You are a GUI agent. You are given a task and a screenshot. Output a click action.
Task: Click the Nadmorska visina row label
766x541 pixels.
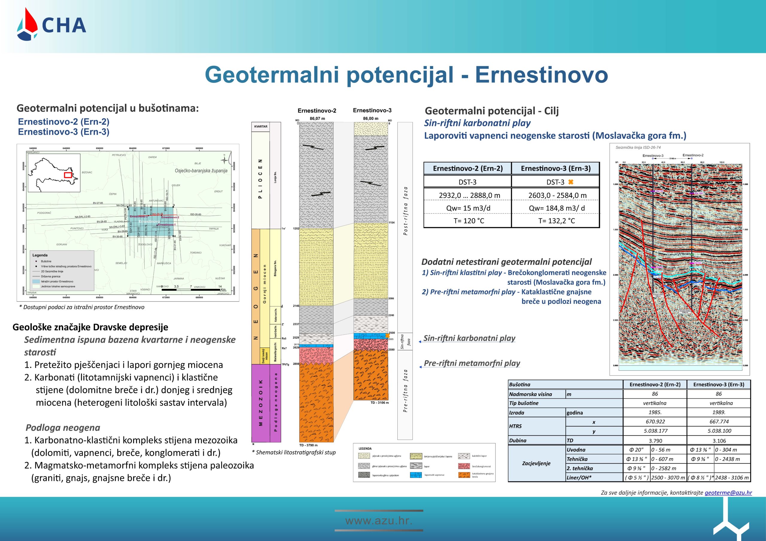click(x=537, y=394)
